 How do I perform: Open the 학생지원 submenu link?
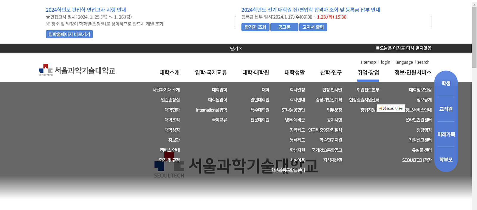tap(297, 150)
